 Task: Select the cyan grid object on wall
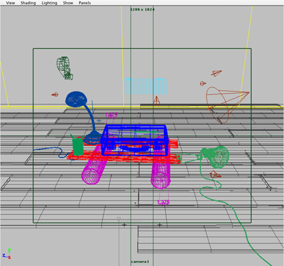[x=146, y=87]
